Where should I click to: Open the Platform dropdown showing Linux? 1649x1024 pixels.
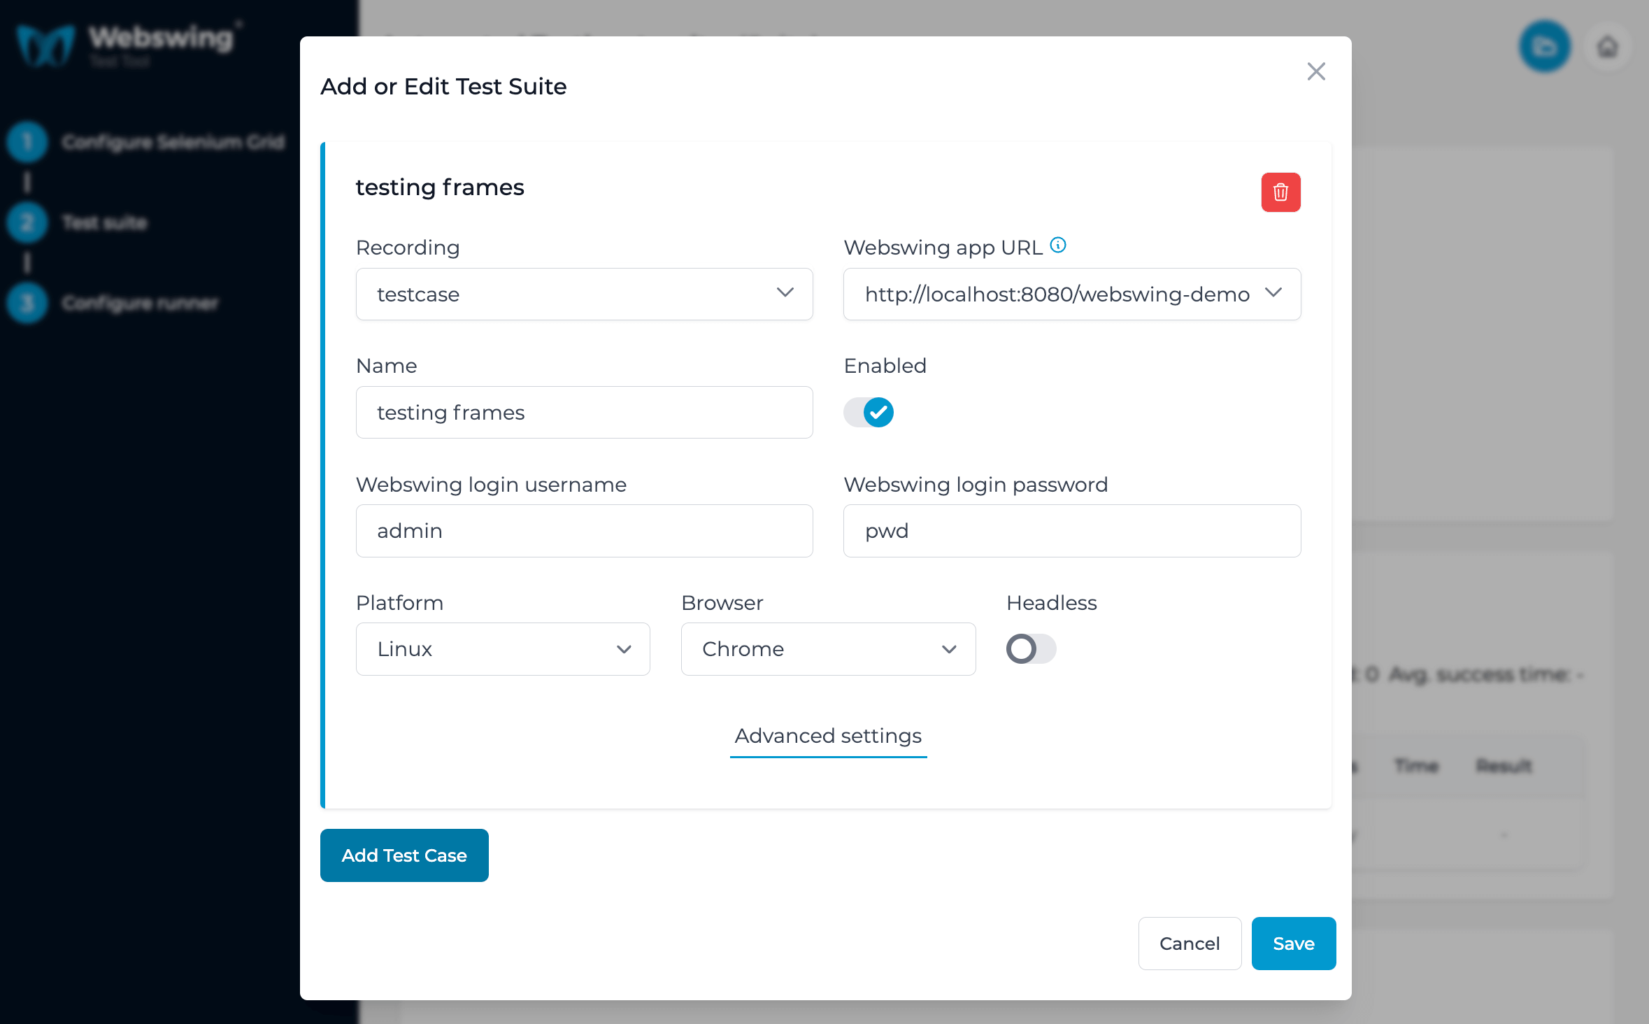(503, 649)
